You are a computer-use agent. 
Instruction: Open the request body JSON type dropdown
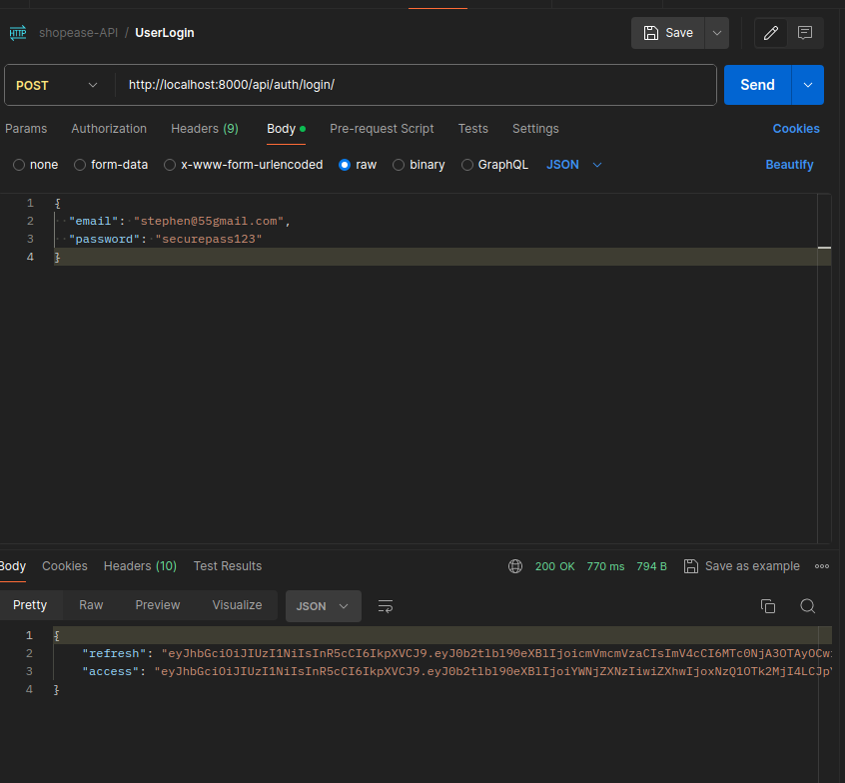point(574,165)
